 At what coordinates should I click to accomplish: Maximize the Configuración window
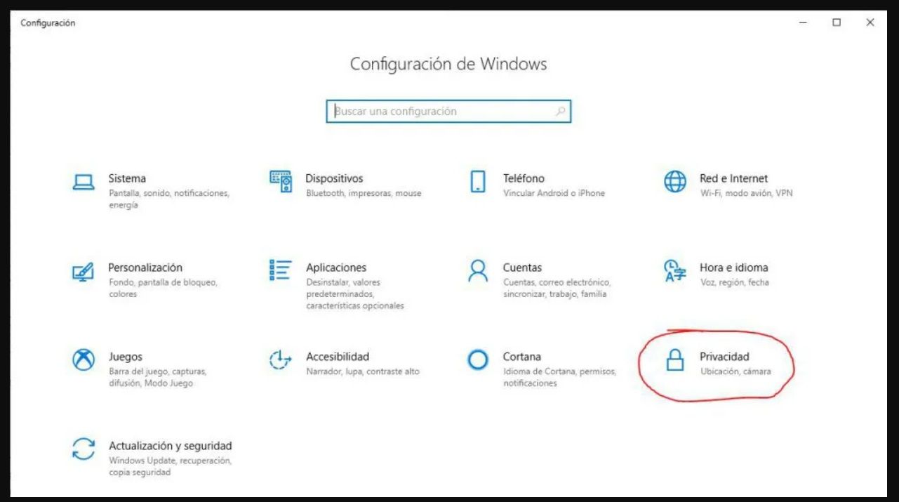point(837,22)
